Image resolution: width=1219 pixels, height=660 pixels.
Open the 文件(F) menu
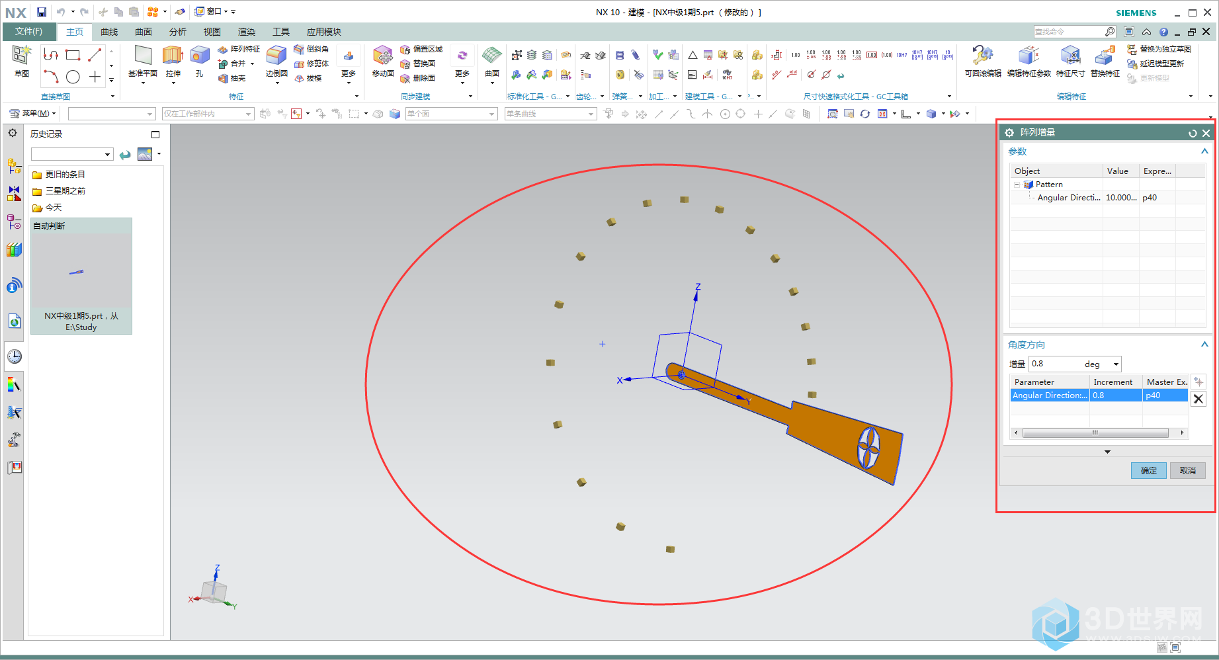pyautogui.click(x=28, y=32)
